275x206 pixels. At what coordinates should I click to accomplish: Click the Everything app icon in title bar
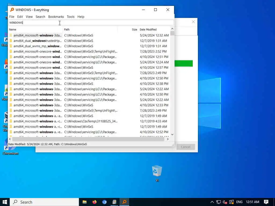[12, 10]
